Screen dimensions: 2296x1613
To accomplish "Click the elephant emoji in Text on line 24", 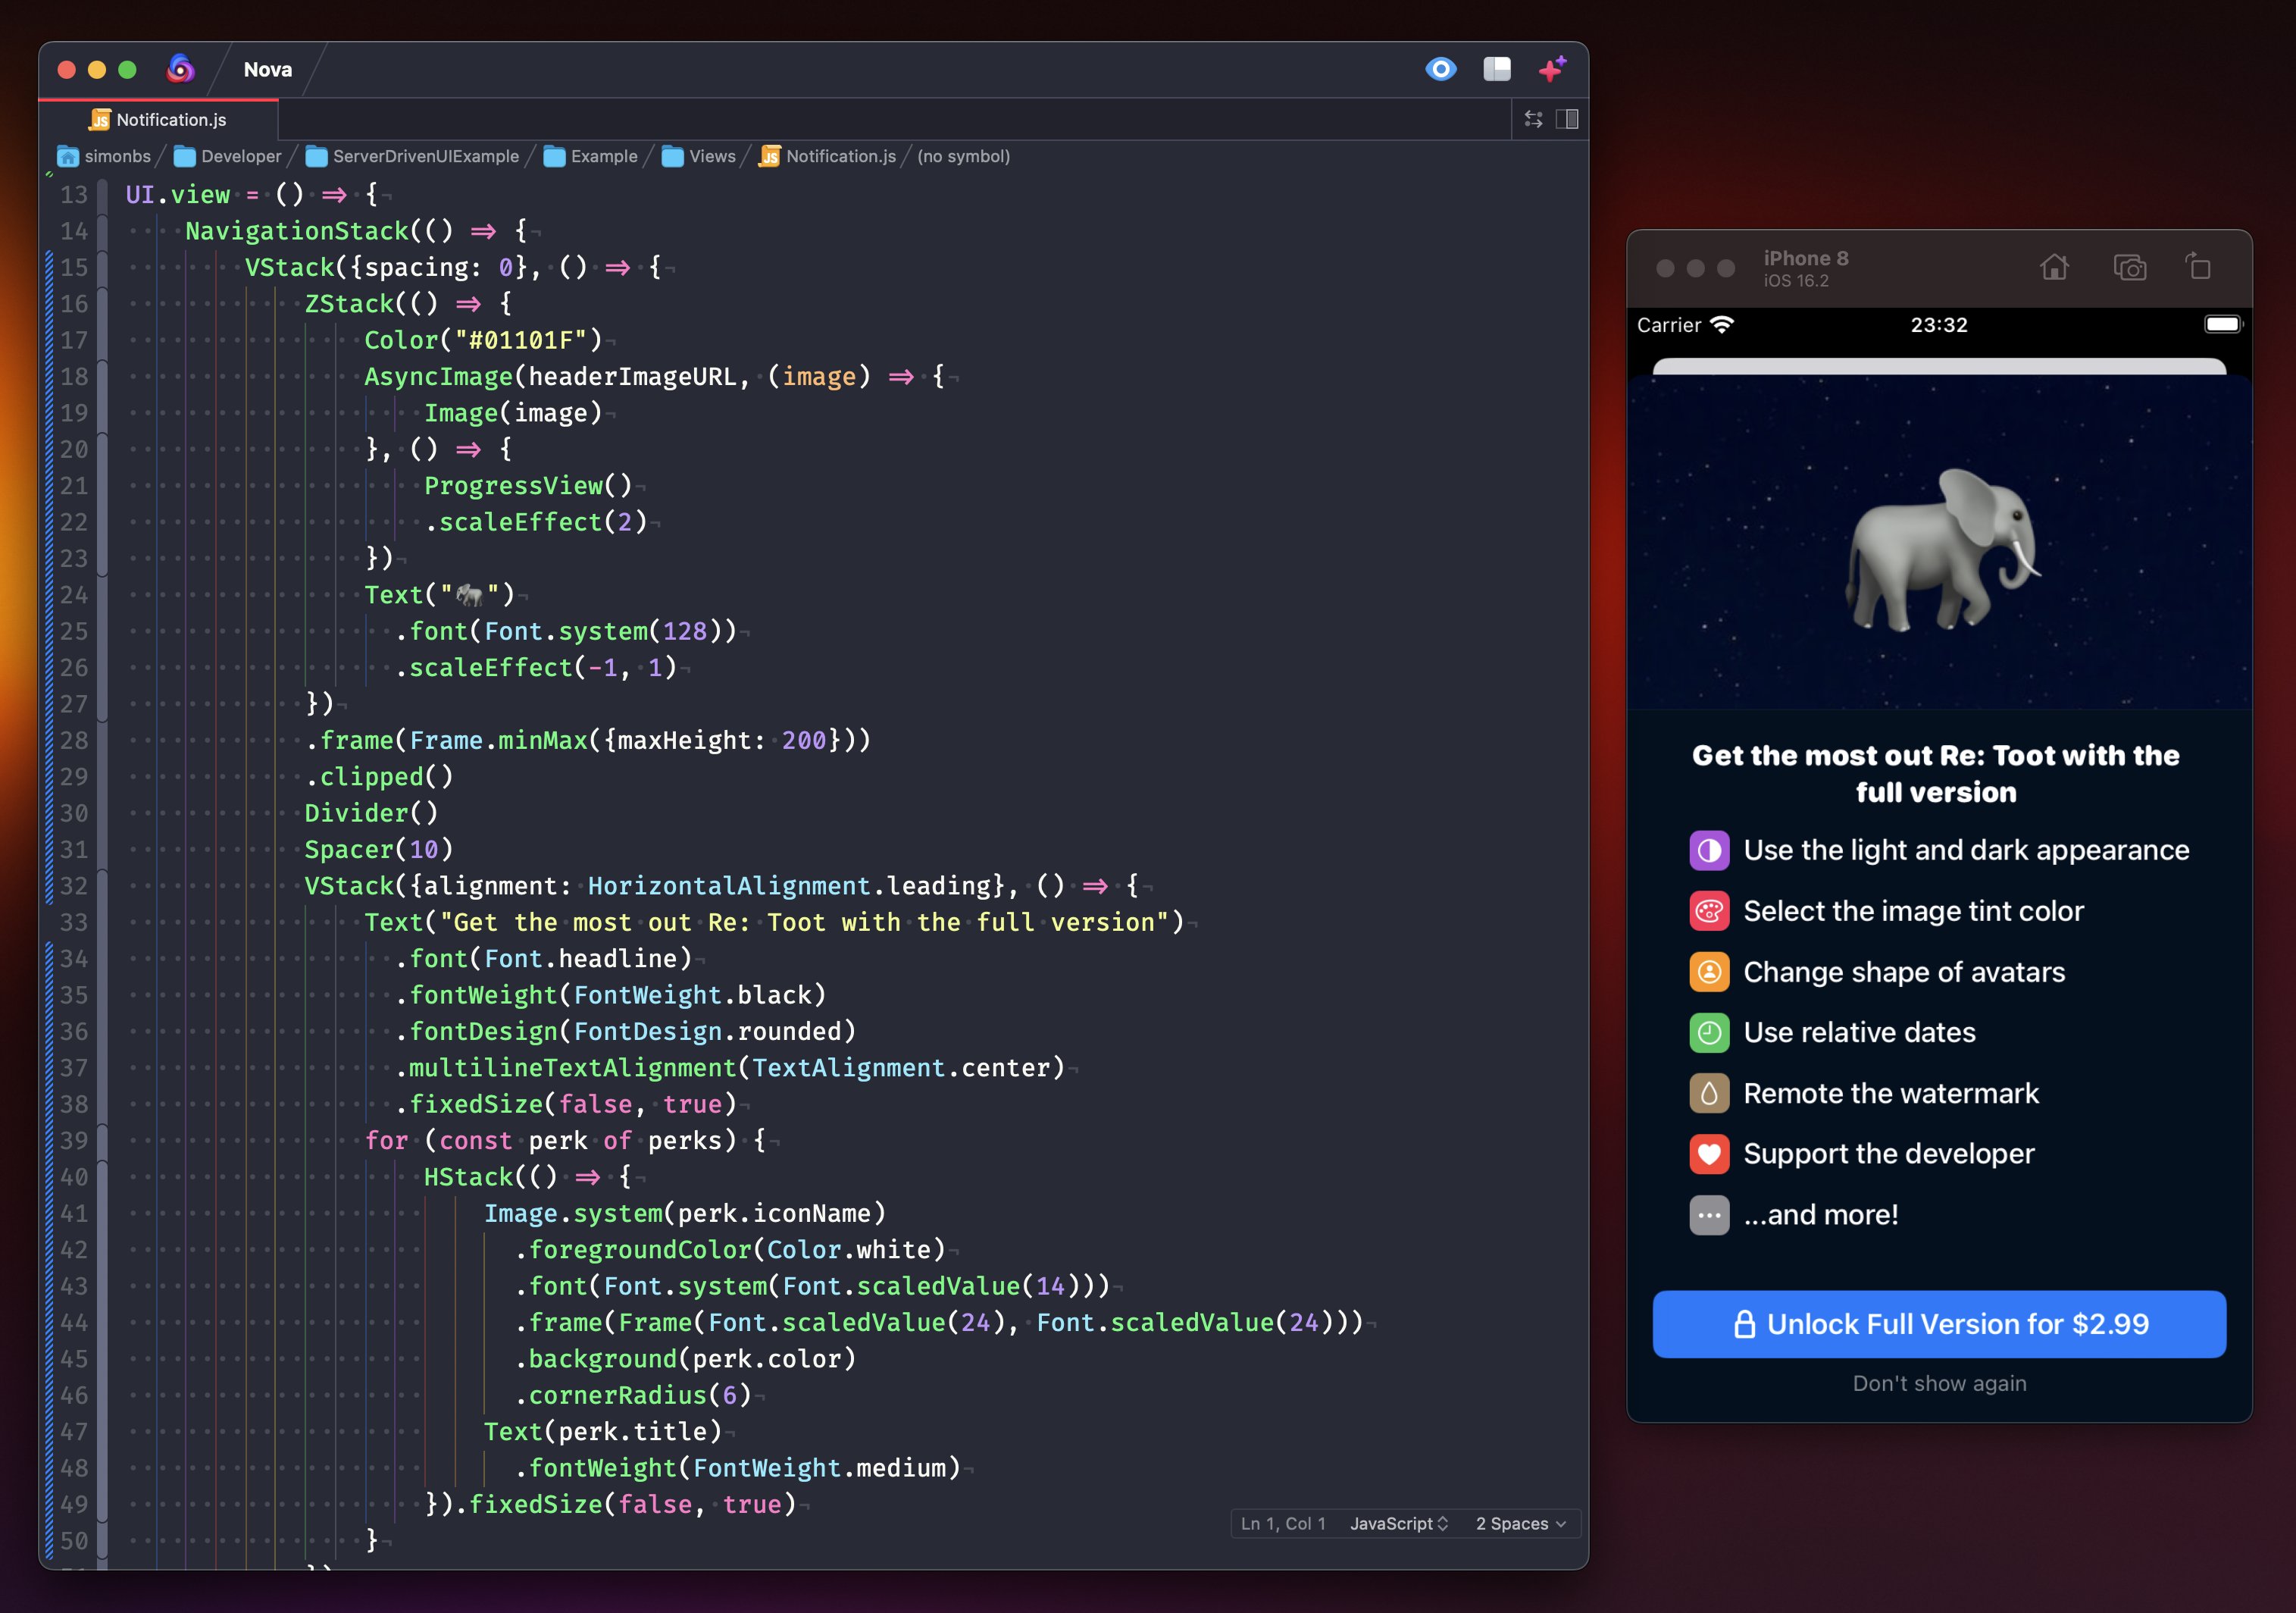I will coord(470,595).
